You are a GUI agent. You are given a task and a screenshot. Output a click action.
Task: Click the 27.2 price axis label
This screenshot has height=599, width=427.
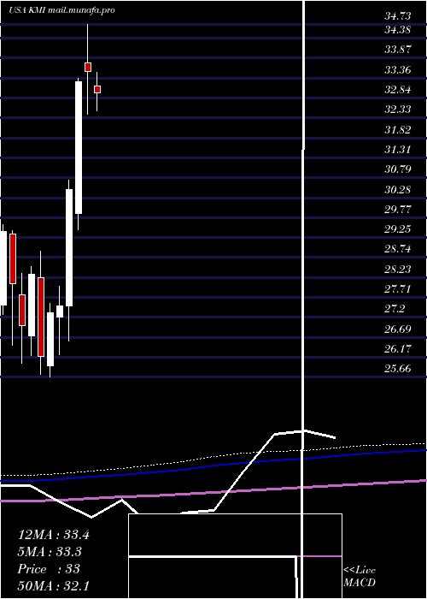pos(395,309)
